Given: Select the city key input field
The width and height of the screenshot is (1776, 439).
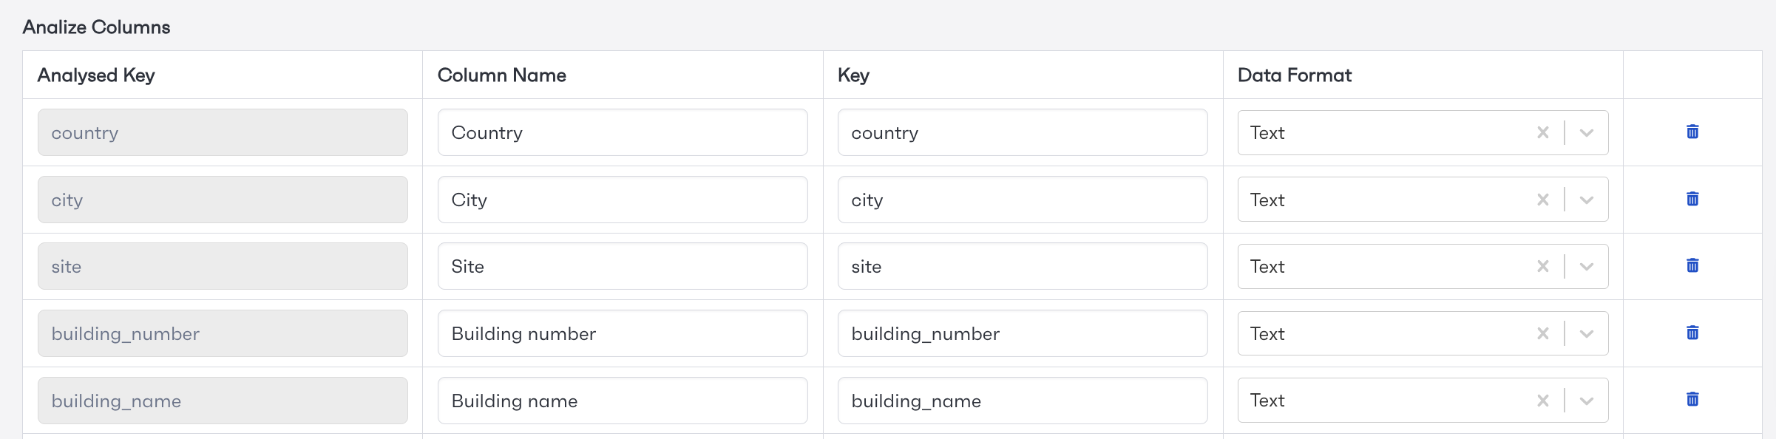Looking at the screenshot, I should pos(1023,200).
